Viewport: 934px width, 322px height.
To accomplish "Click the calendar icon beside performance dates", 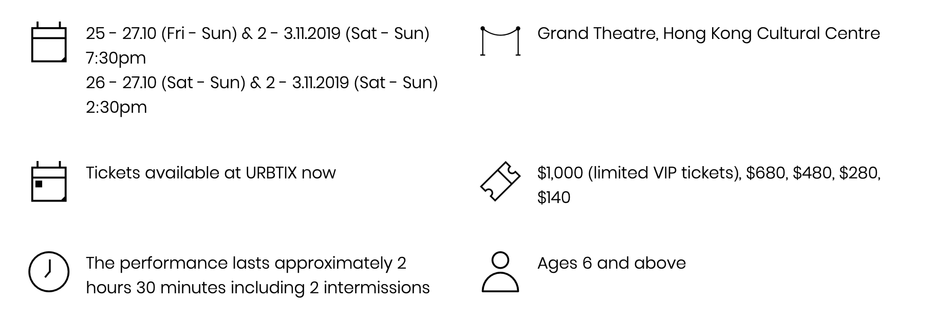I will click(x=49, y=42).
